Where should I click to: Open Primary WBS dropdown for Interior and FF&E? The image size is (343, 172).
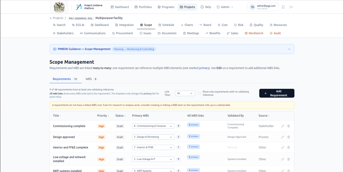[x=153, y=147]
